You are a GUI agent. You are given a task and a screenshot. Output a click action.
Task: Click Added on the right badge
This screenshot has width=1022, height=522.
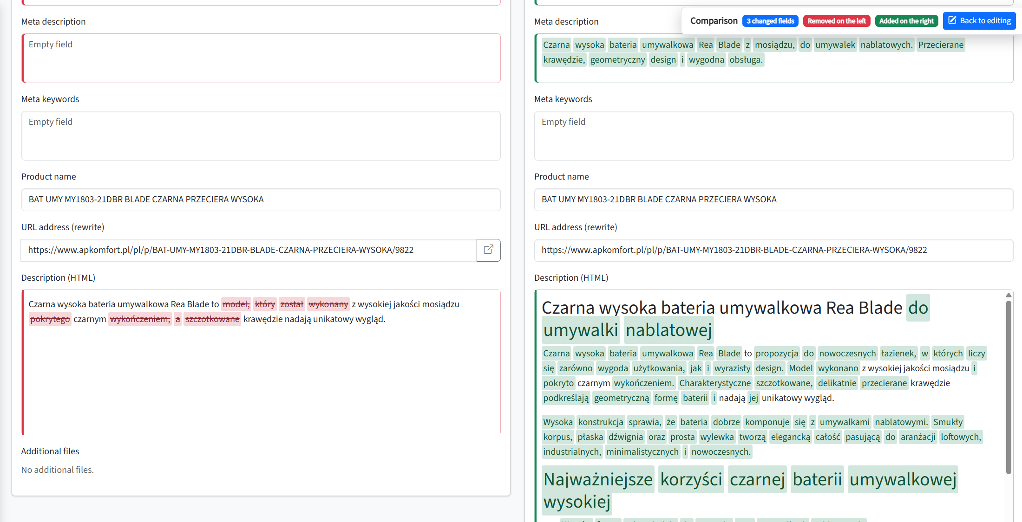pos(906,21)
